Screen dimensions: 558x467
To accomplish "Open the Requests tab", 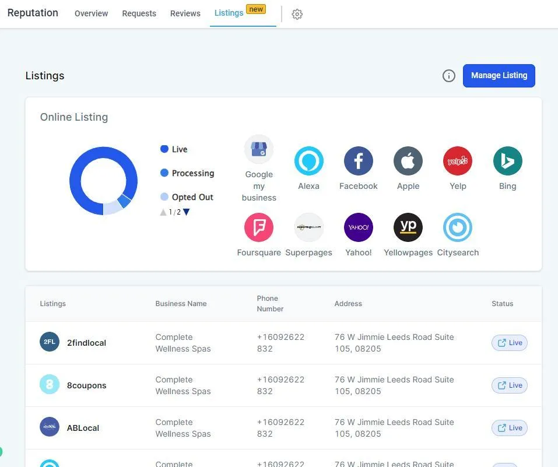I will pyautogui.click(x=139, y=13).
